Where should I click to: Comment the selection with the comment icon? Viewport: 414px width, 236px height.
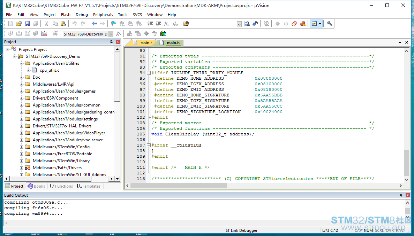tap(167, 24)
